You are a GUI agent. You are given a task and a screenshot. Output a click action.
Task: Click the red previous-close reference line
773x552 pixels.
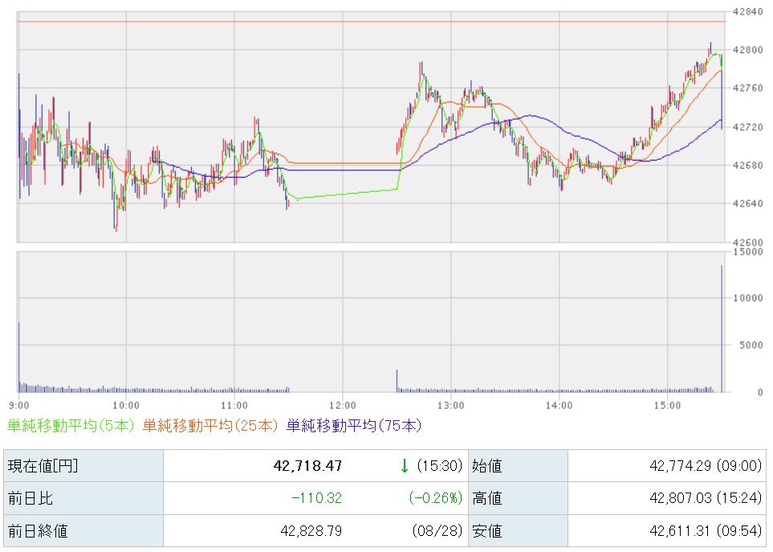pyautogui.click(x=371, y=22)
